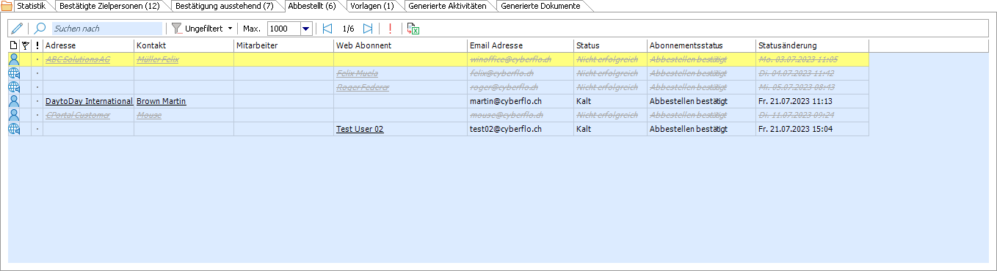
Task: Switch to Bestätigung ausstehend (7) tab
Action: tap(224, 6)
